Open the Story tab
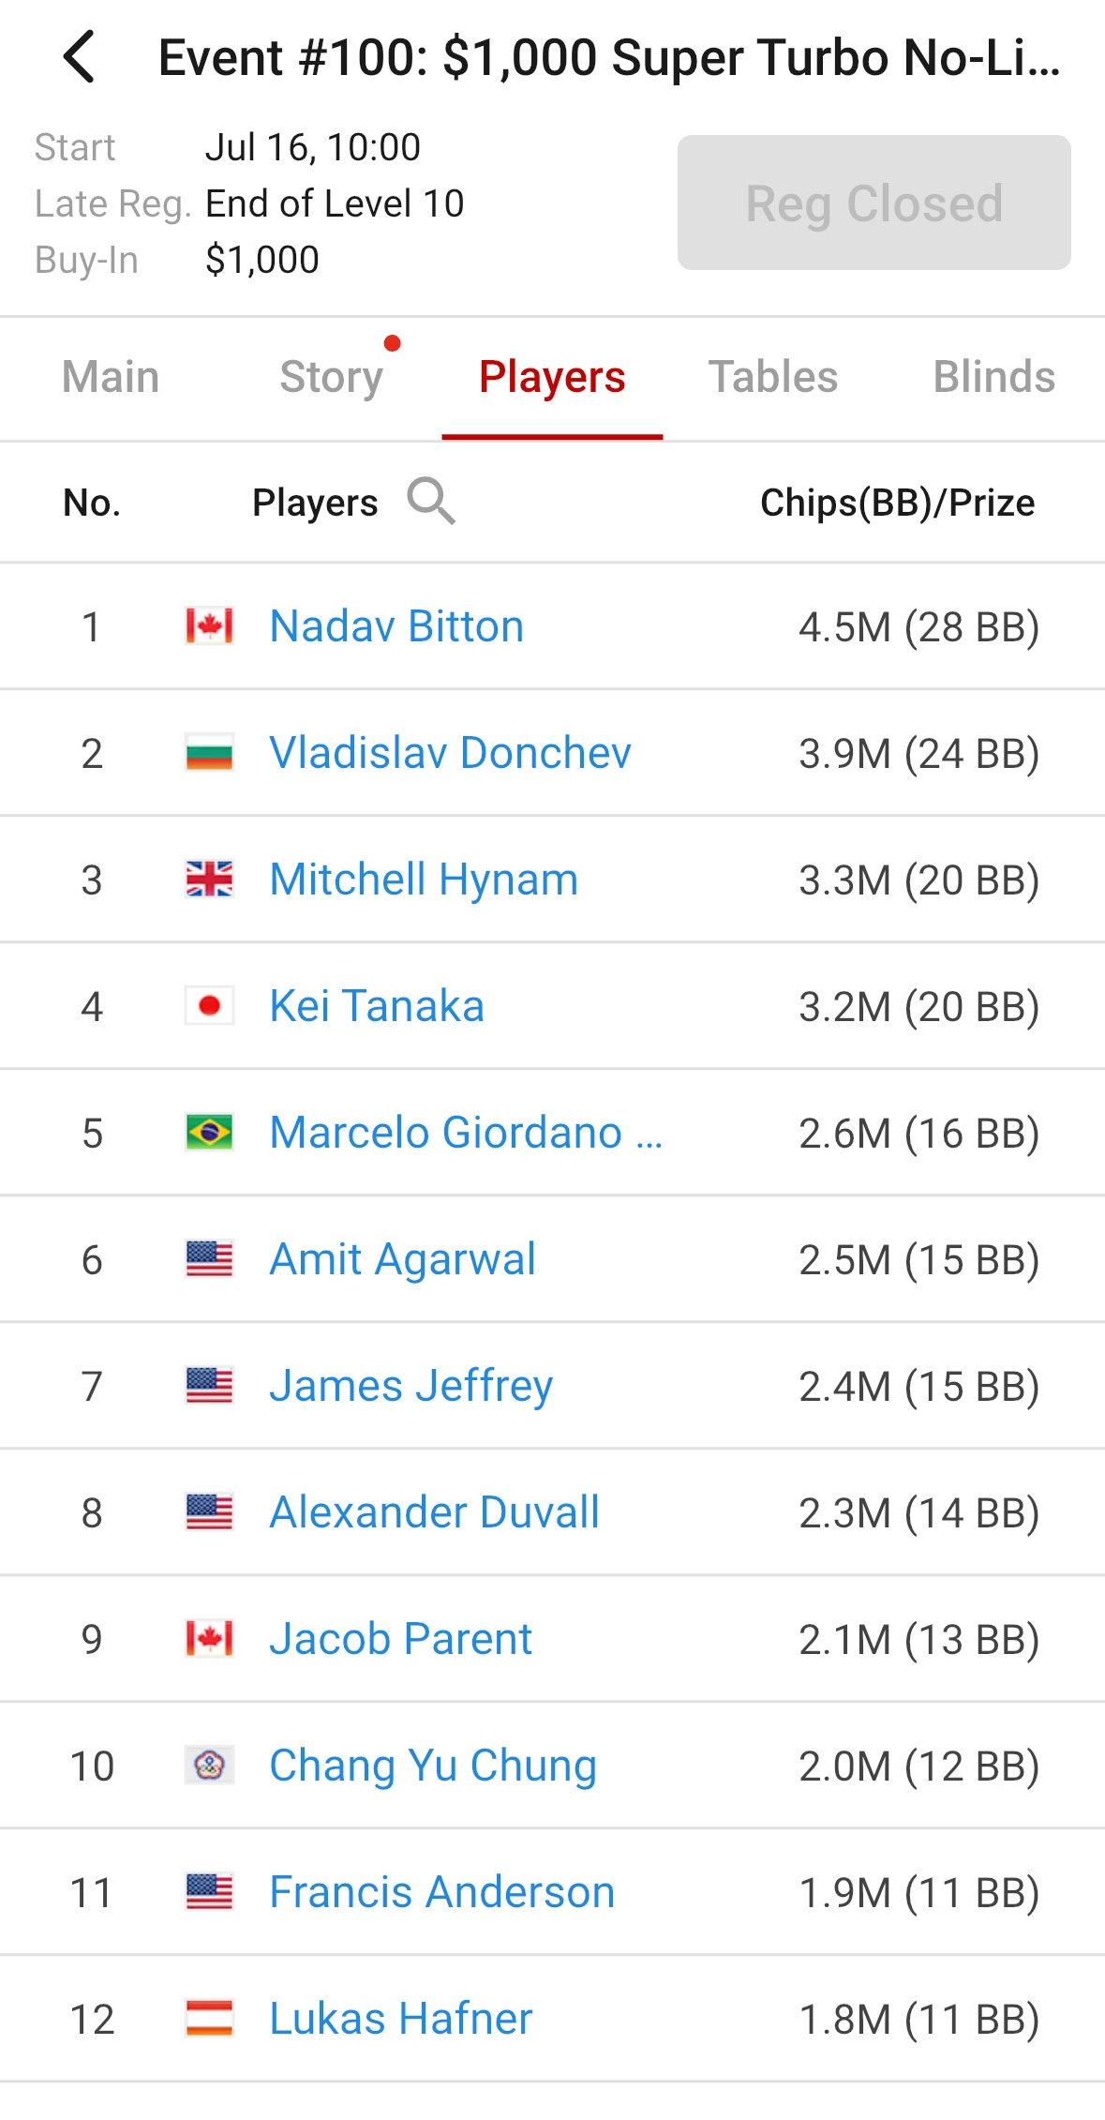 pyautogui.click(x=331, y=377)
